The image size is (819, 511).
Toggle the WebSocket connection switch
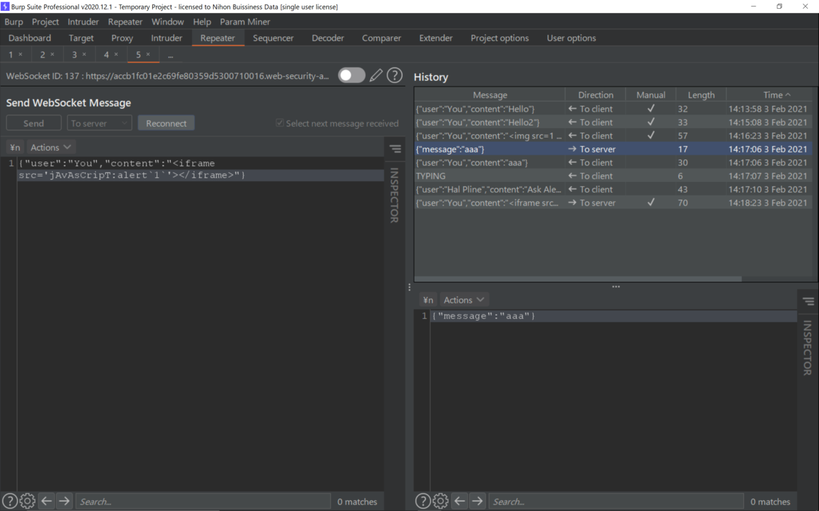point(351,76)
